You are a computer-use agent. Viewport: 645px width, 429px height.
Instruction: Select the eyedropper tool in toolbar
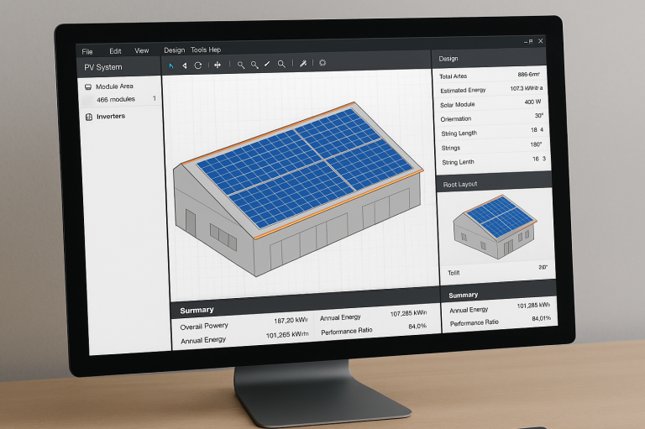[303, 64]
